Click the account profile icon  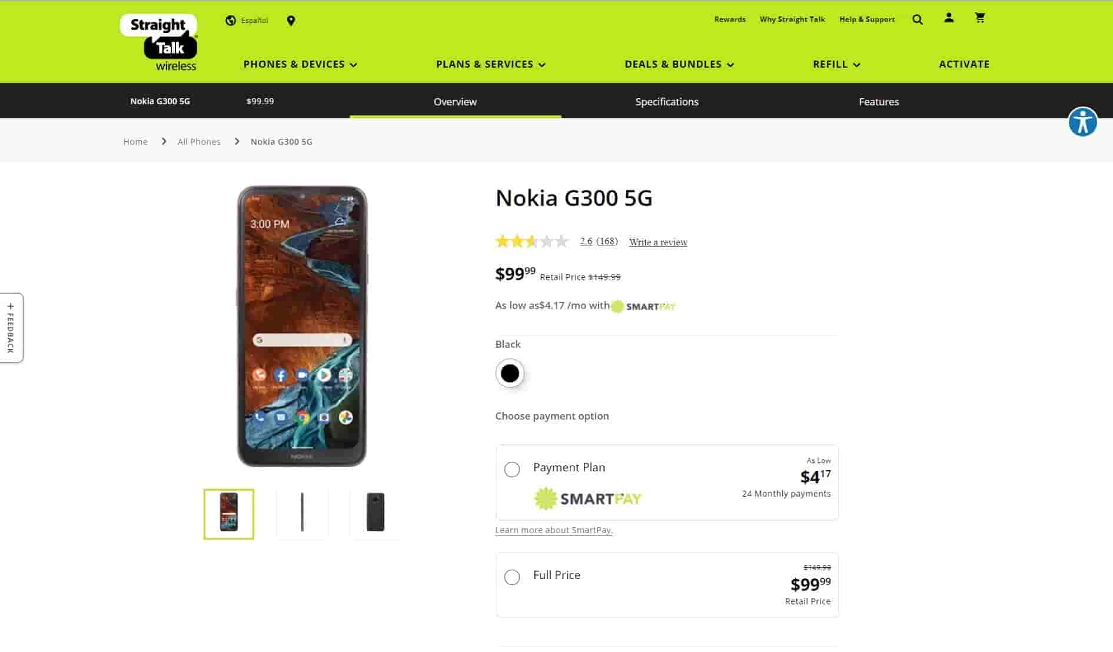[x=948, y=18]
